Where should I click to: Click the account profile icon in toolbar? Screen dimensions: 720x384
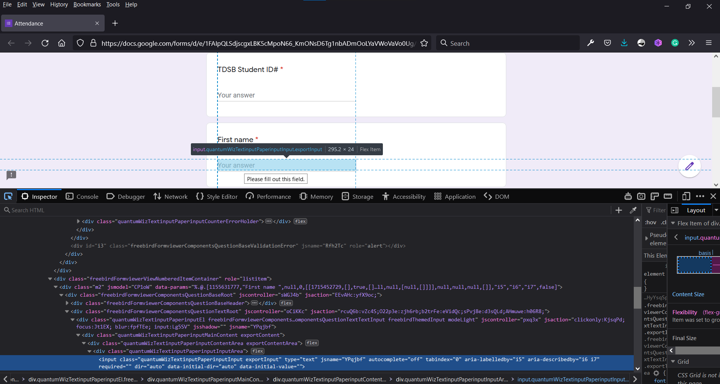pos(641,43)
